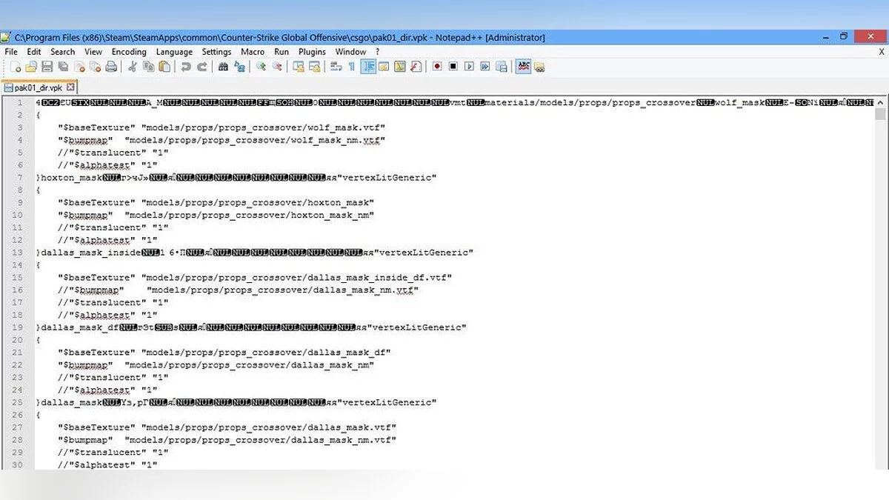Image resolution: width=889 pixels, height=500 pixels.
Task: Click the Zoom Out magnifier icon
Action: point(277,67)
